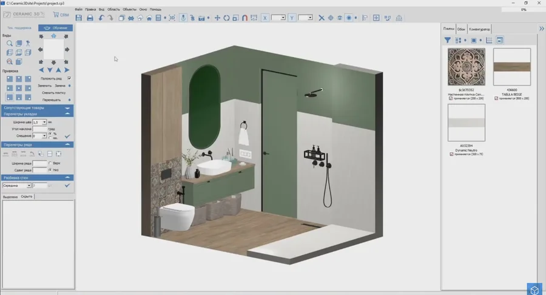Select the Верх radio button
The height and width of the screenshot is (295, 546).
(50, 163)
